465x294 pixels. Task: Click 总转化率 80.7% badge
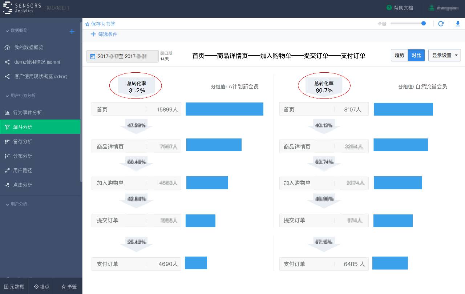click(324, 86)
